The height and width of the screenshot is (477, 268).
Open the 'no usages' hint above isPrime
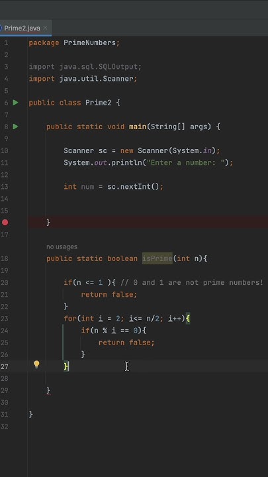click(x=62, y=246)
